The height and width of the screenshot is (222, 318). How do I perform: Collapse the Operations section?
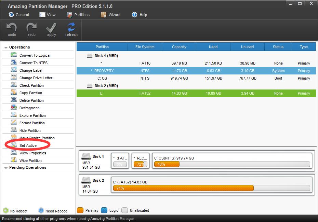pos(6,47)
